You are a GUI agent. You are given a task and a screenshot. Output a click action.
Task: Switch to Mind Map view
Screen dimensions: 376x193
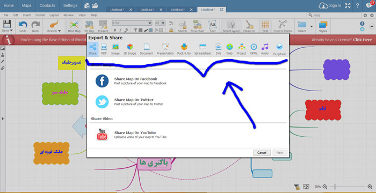[x=74, y=26]
